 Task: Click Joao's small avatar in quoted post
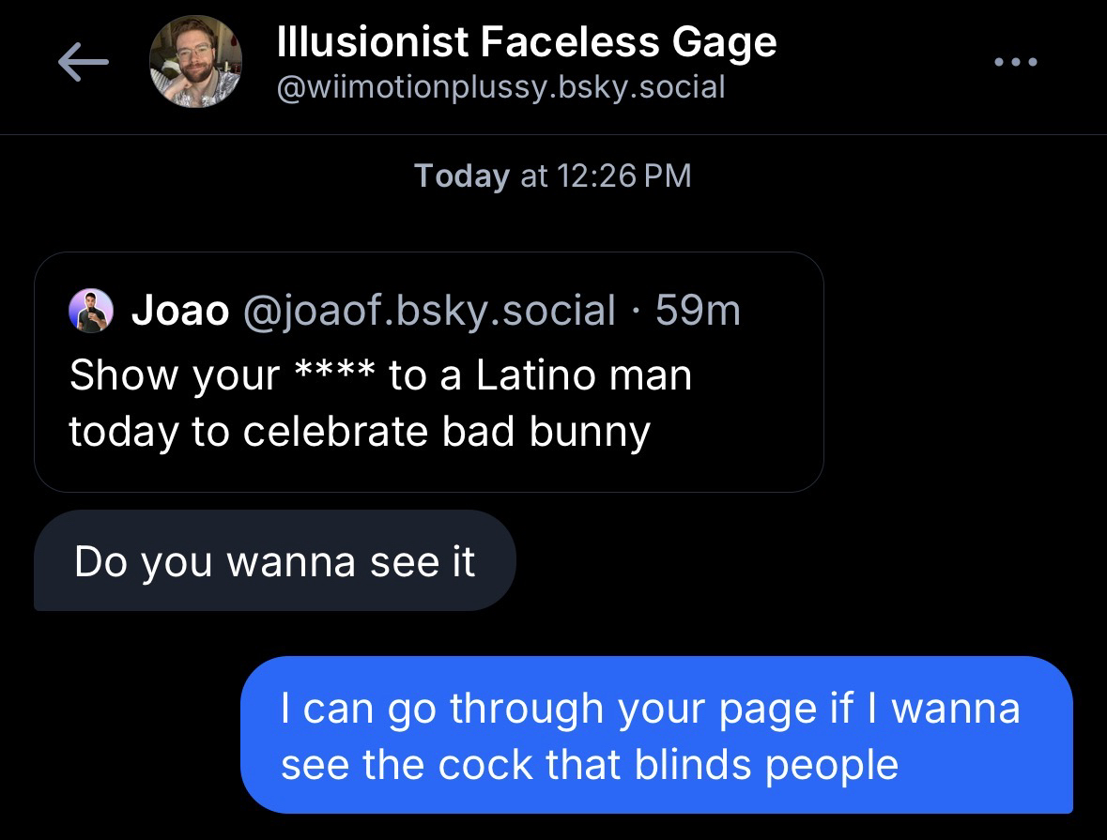(x=91, y=311)
